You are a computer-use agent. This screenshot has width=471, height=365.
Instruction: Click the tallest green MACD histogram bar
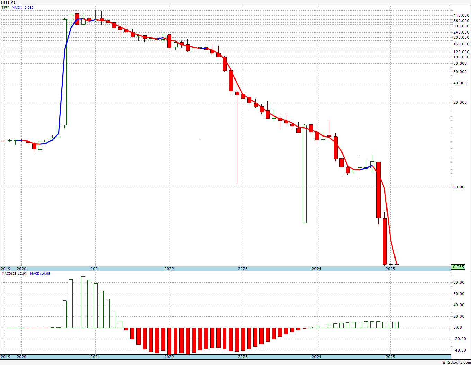[83, 302]
